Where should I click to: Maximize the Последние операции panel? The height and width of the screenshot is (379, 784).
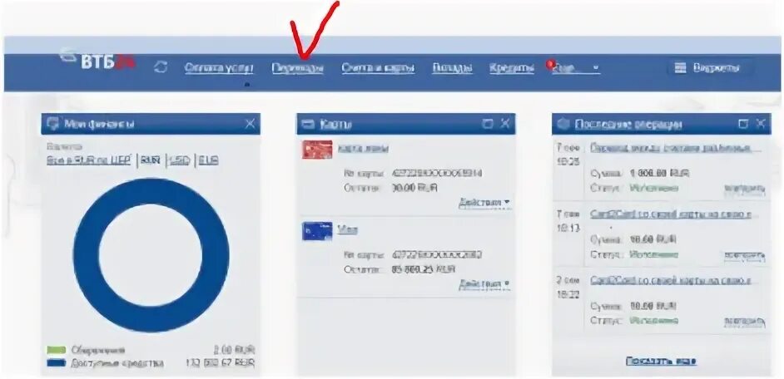(743, 123)
